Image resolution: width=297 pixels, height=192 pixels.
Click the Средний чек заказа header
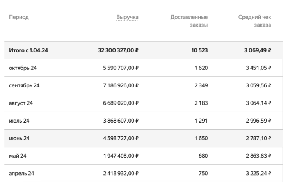255,21
